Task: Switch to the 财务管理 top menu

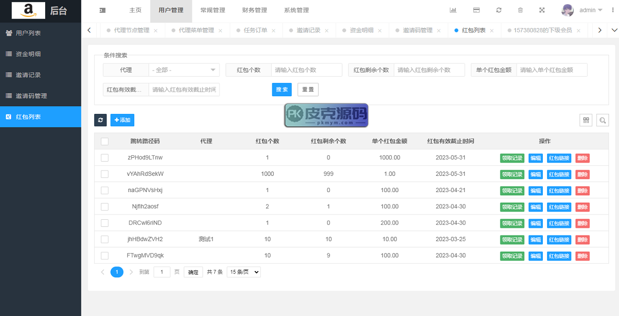Action: pos(254,10)
